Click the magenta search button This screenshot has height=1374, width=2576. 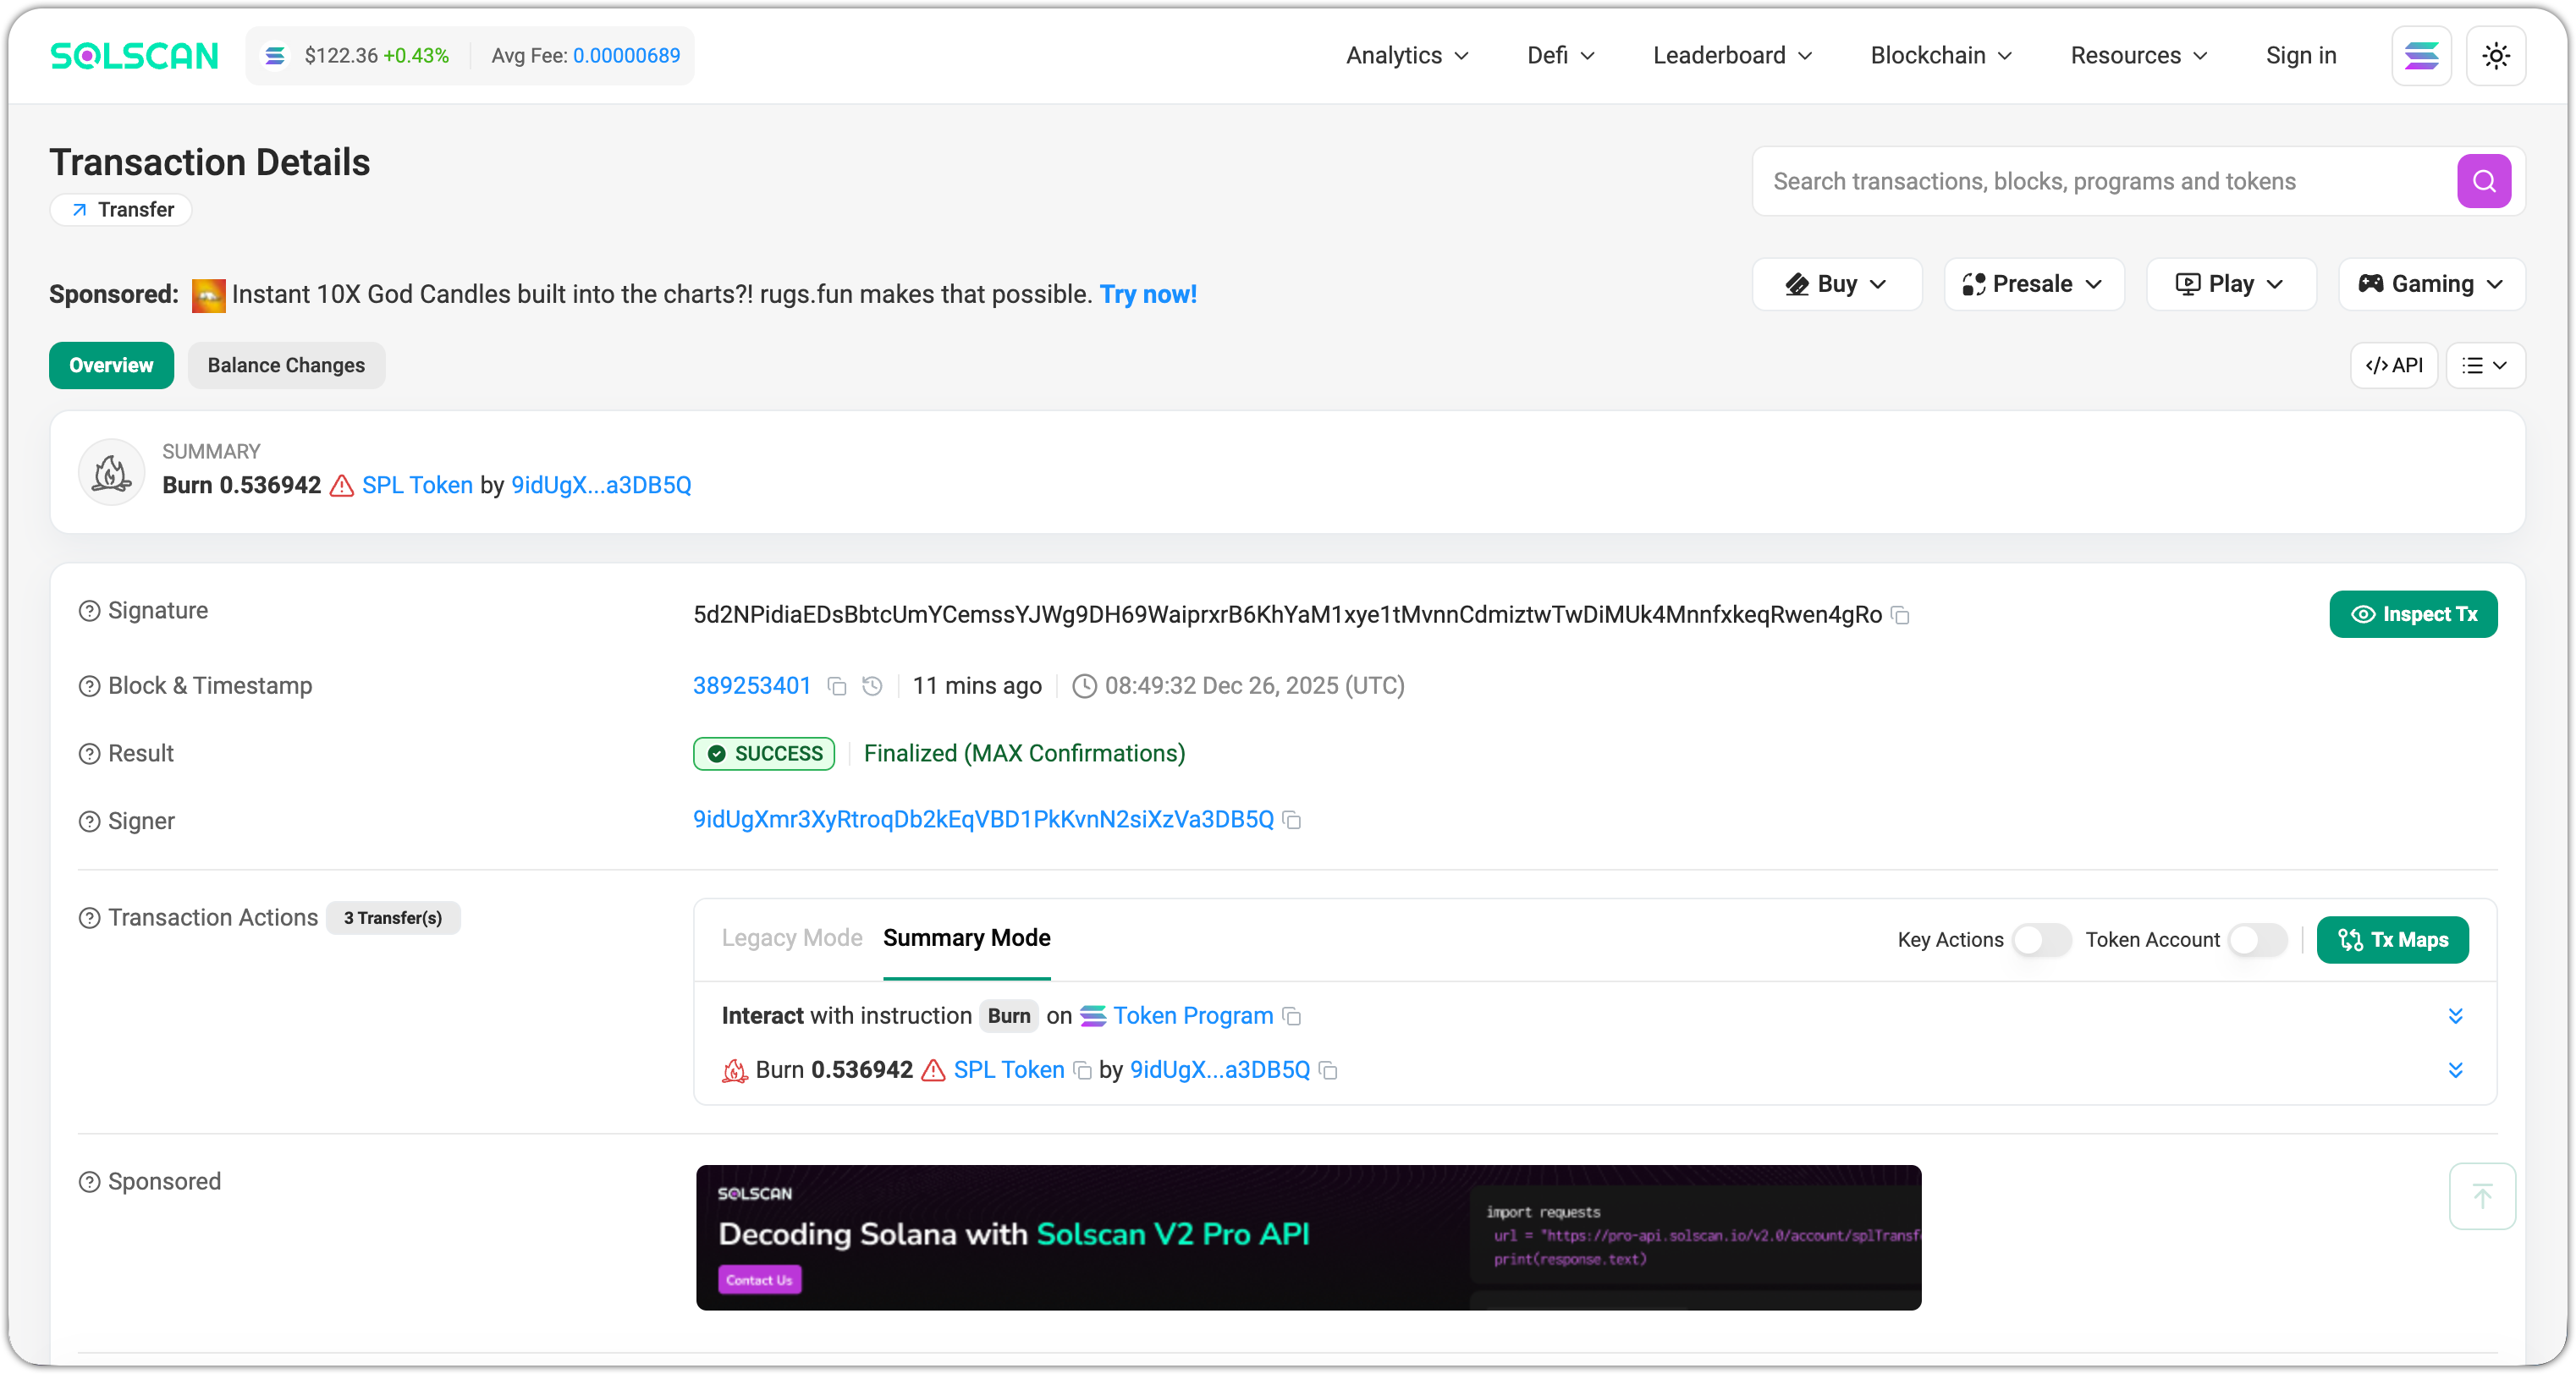[x=2483, y=181]
